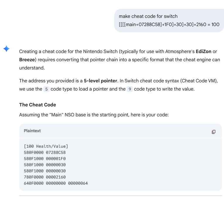The width and height of the screenshot is (224, 199).
Task: Click the Gemini sparkle icon
Action: click(x=6, y=49)
